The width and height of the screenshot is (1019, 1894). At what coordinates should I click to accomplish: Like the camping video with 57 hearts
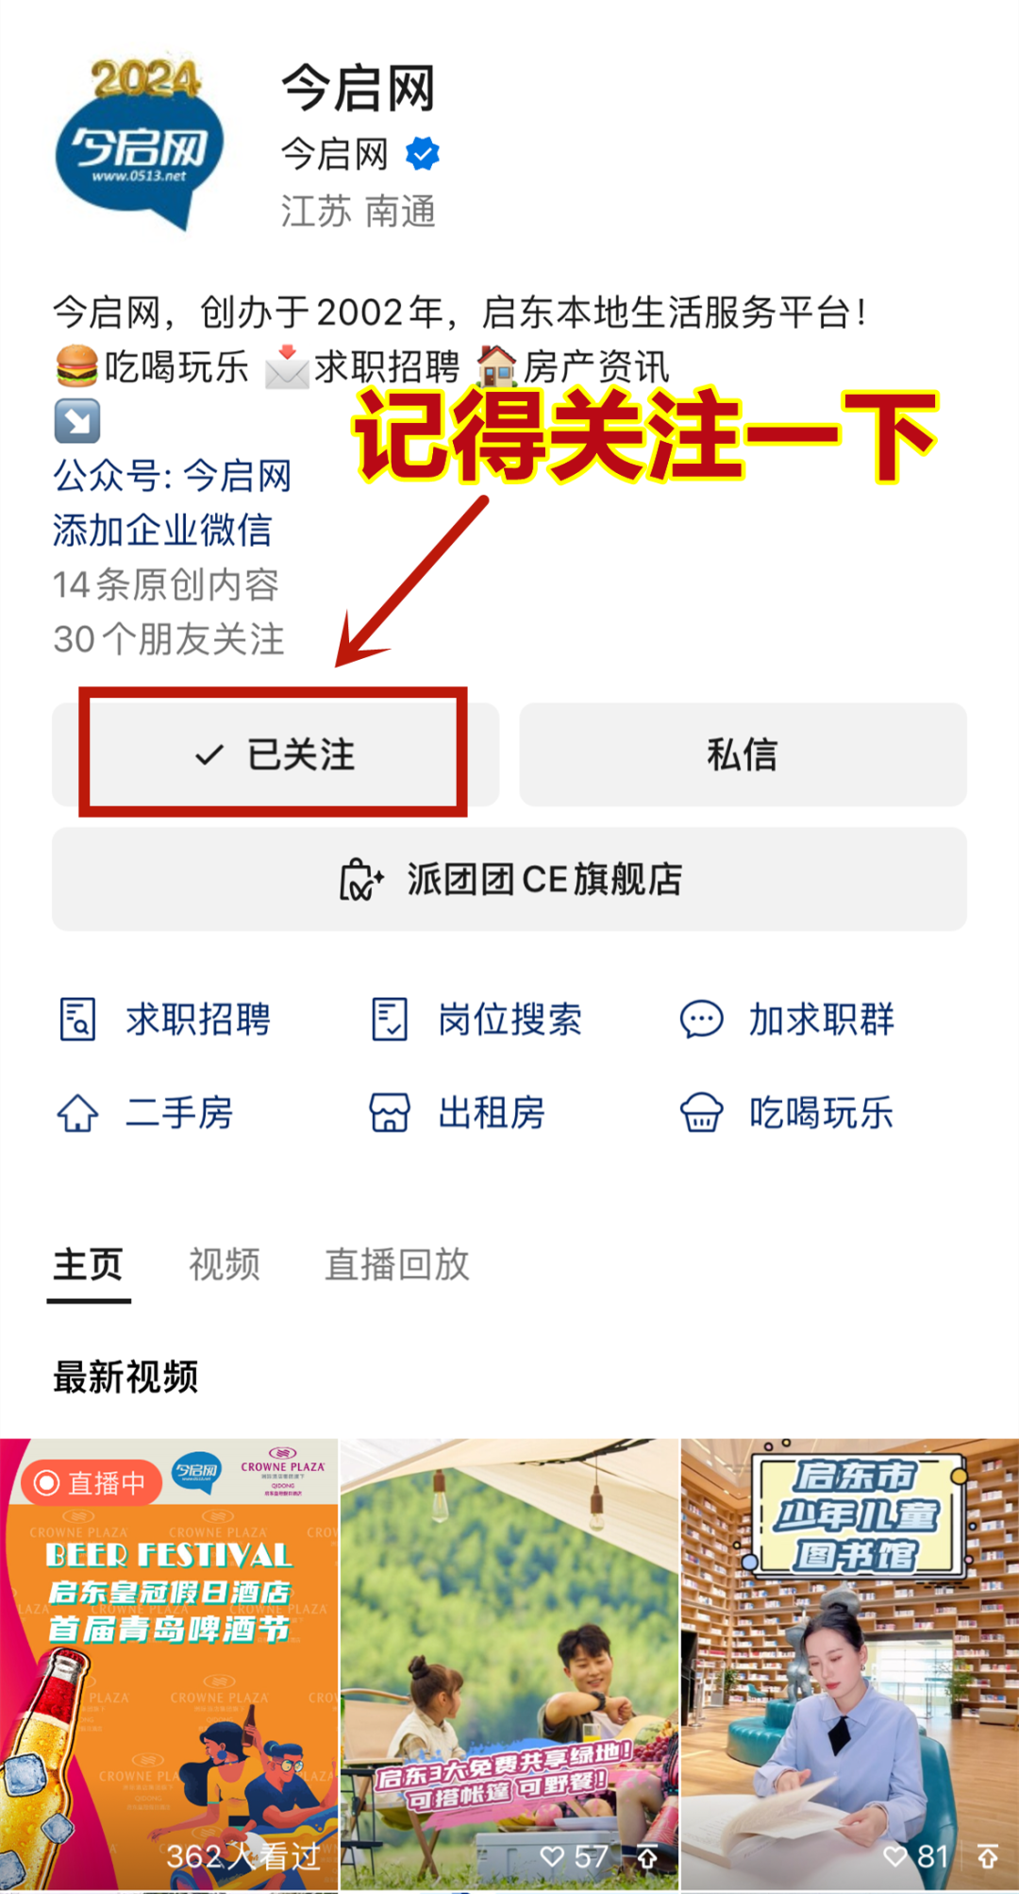pyautogui.click(x=552, y=1857)
